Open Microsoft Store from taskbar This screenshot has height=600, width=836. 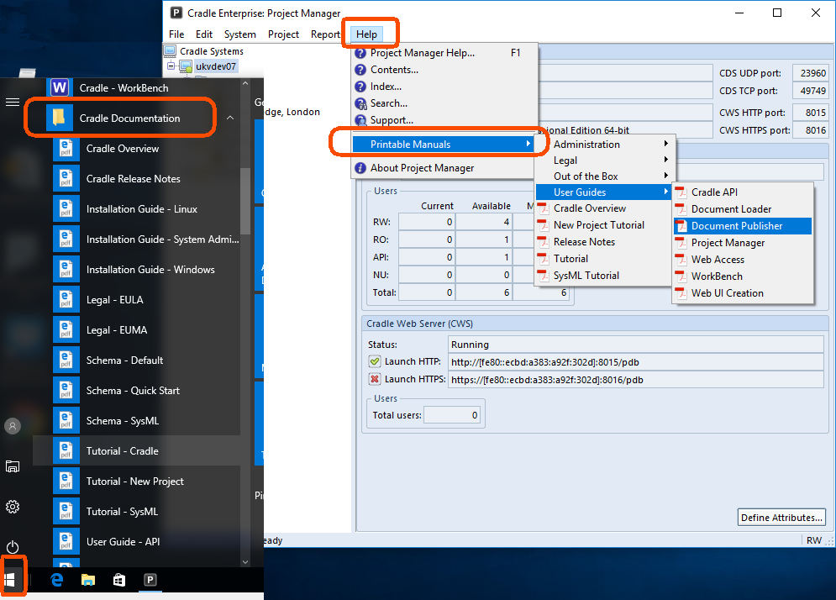(x=119, y=580)
